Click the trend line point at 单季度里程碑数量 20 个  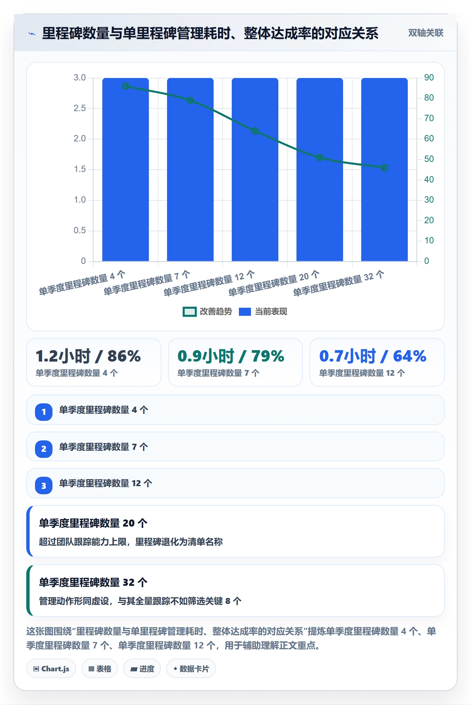tap(320, 158)
